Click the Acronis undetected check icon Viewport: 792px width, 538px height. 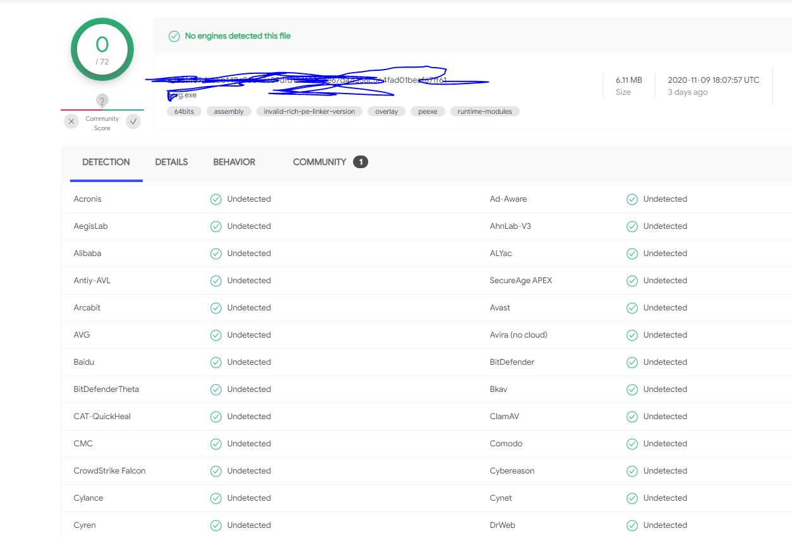click(216, 199)
